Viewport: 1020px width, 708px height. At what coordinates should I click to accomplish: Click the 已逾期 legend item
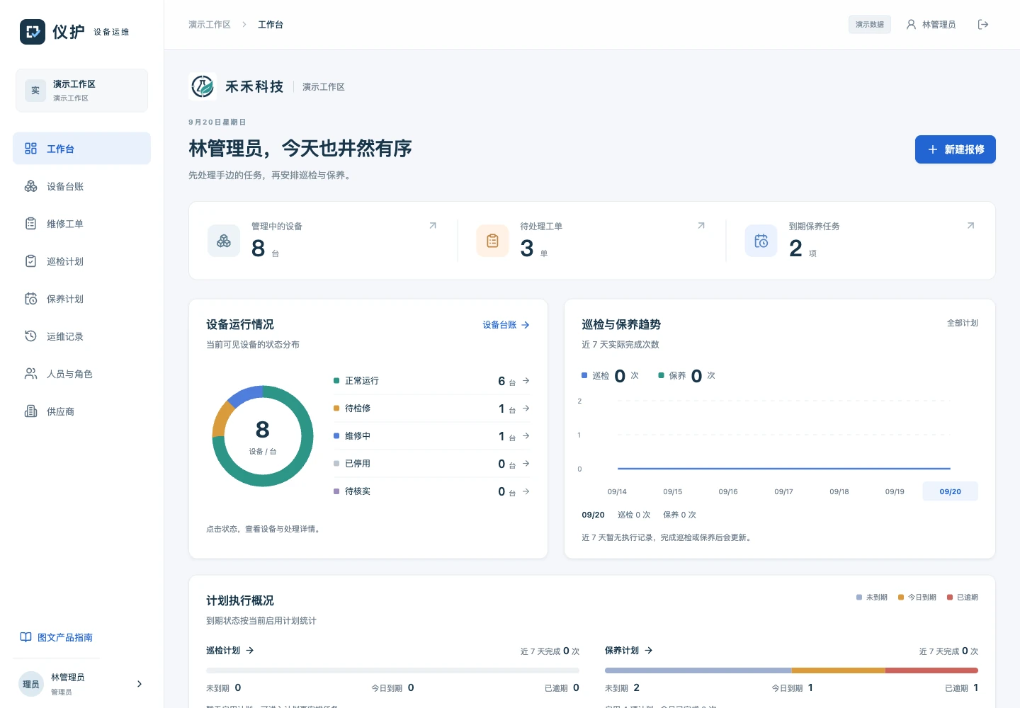[x=963, y=598]
